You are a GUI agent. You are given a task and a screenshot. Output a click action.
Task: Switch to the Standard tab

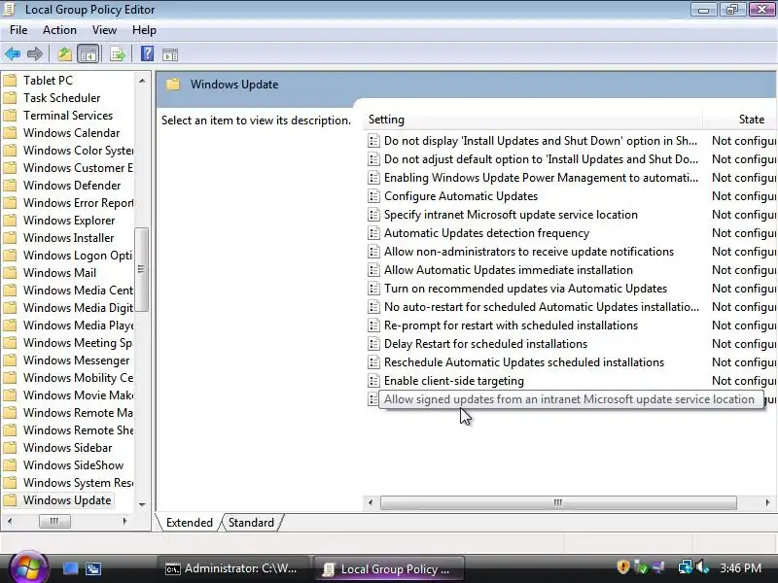251,523
